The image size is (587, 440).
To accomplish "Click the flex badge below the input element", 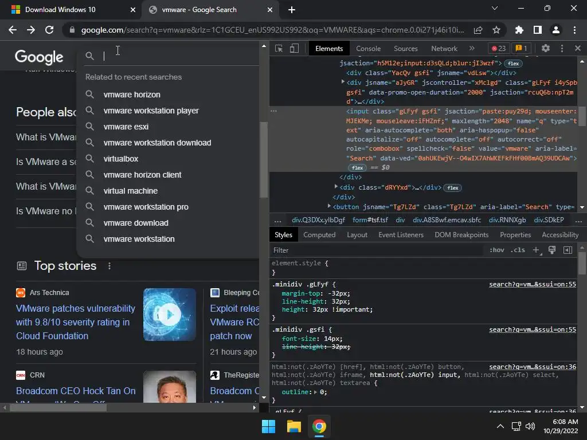I will (357, 168).
